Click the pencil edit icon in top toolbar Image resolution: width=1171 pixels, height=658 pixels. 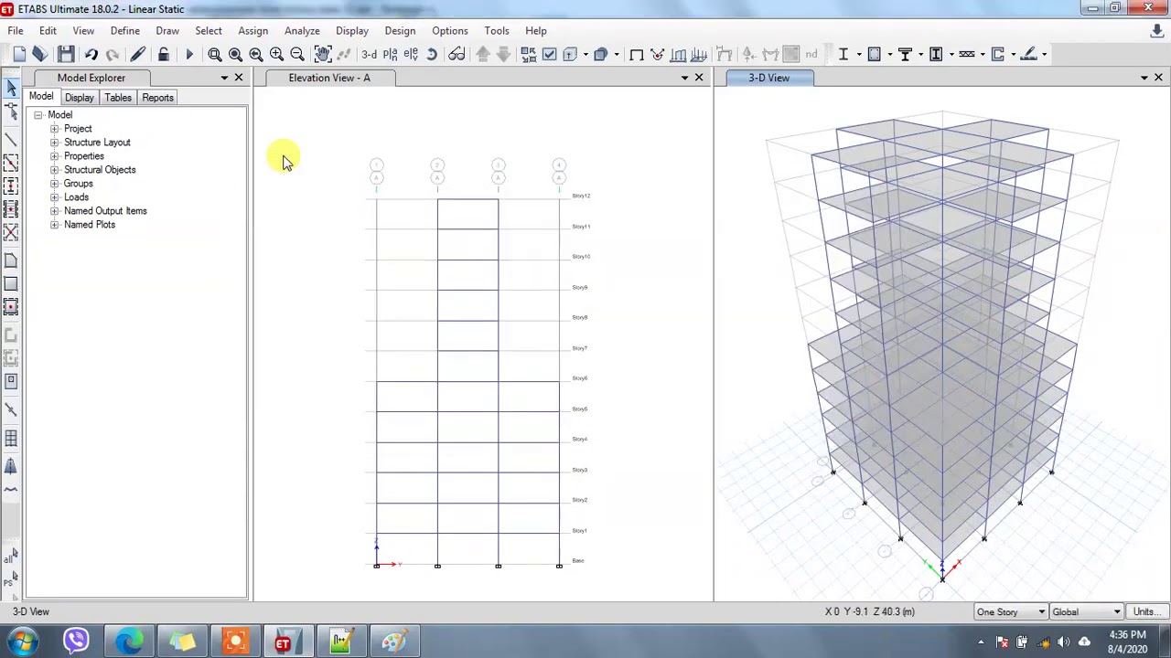click(x=138, y=55)
